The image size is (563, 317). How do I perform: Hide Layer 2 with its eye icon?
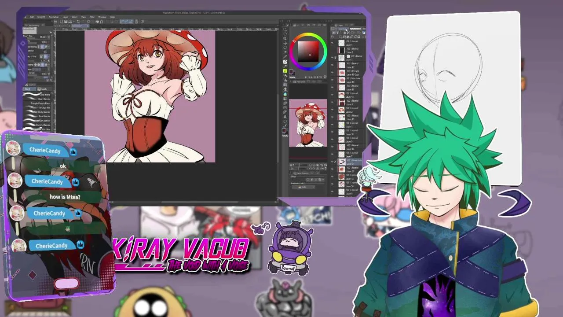(x=332, y=110)
